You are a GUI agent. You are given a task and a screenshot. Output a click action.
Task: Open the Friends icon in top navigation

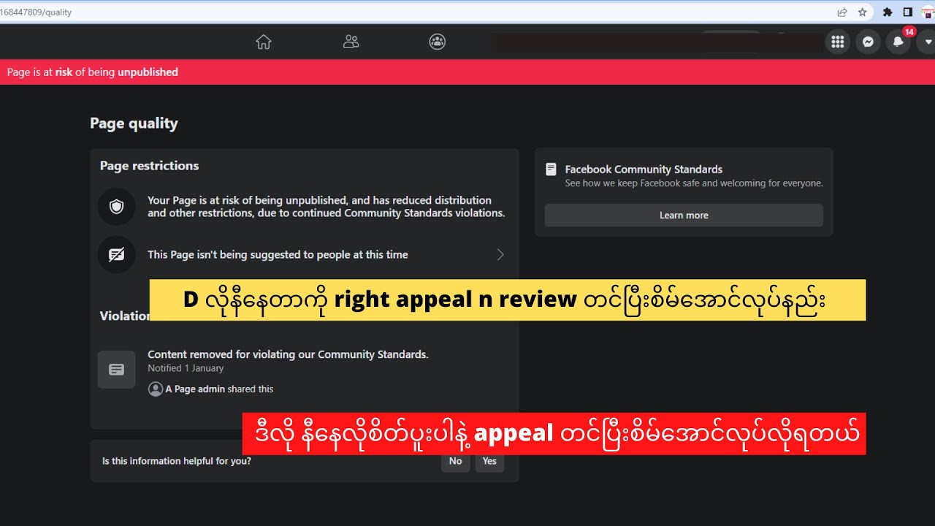coord(351,42)
